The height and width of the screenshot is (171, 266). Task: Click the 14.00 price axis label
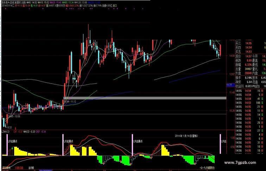point(232,55)
